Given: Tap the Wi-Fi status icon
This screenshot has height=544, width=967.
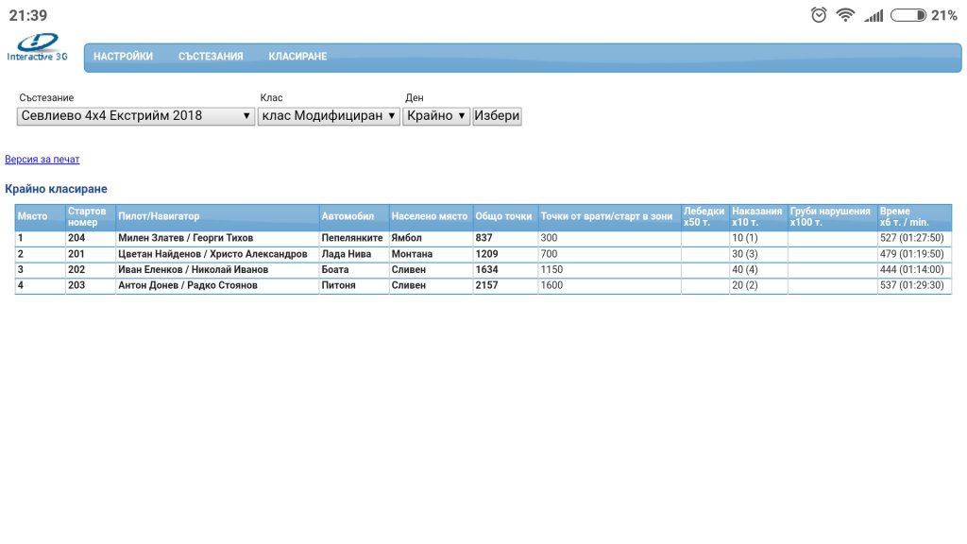Looking at the screenshot, I should [845, 15].
